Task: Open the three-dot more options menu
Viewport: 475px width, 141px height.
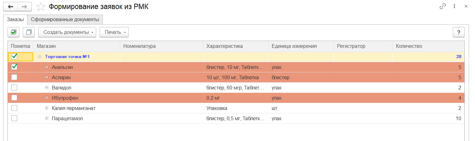Action: click(454, 7)
